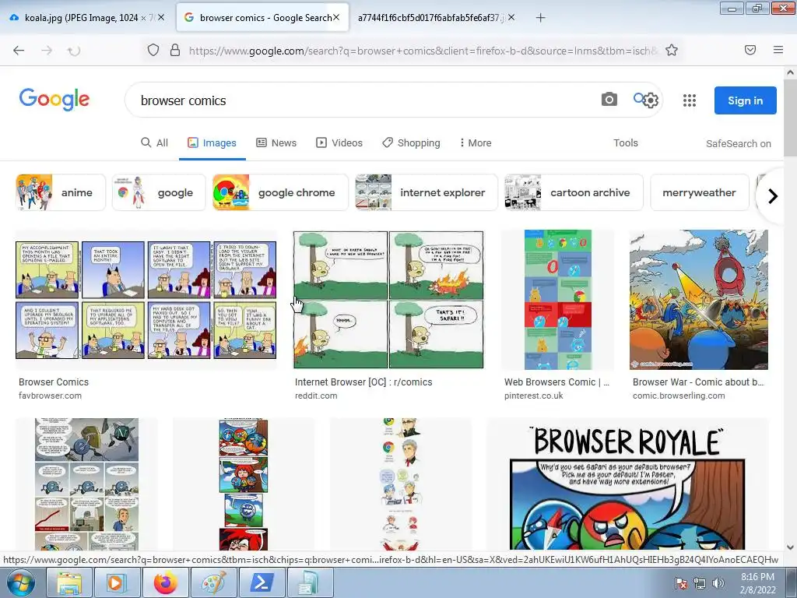The width and height of the screenshot is (797, 598).
Task: Filter by the anime chip
Action: click(61, 192)
